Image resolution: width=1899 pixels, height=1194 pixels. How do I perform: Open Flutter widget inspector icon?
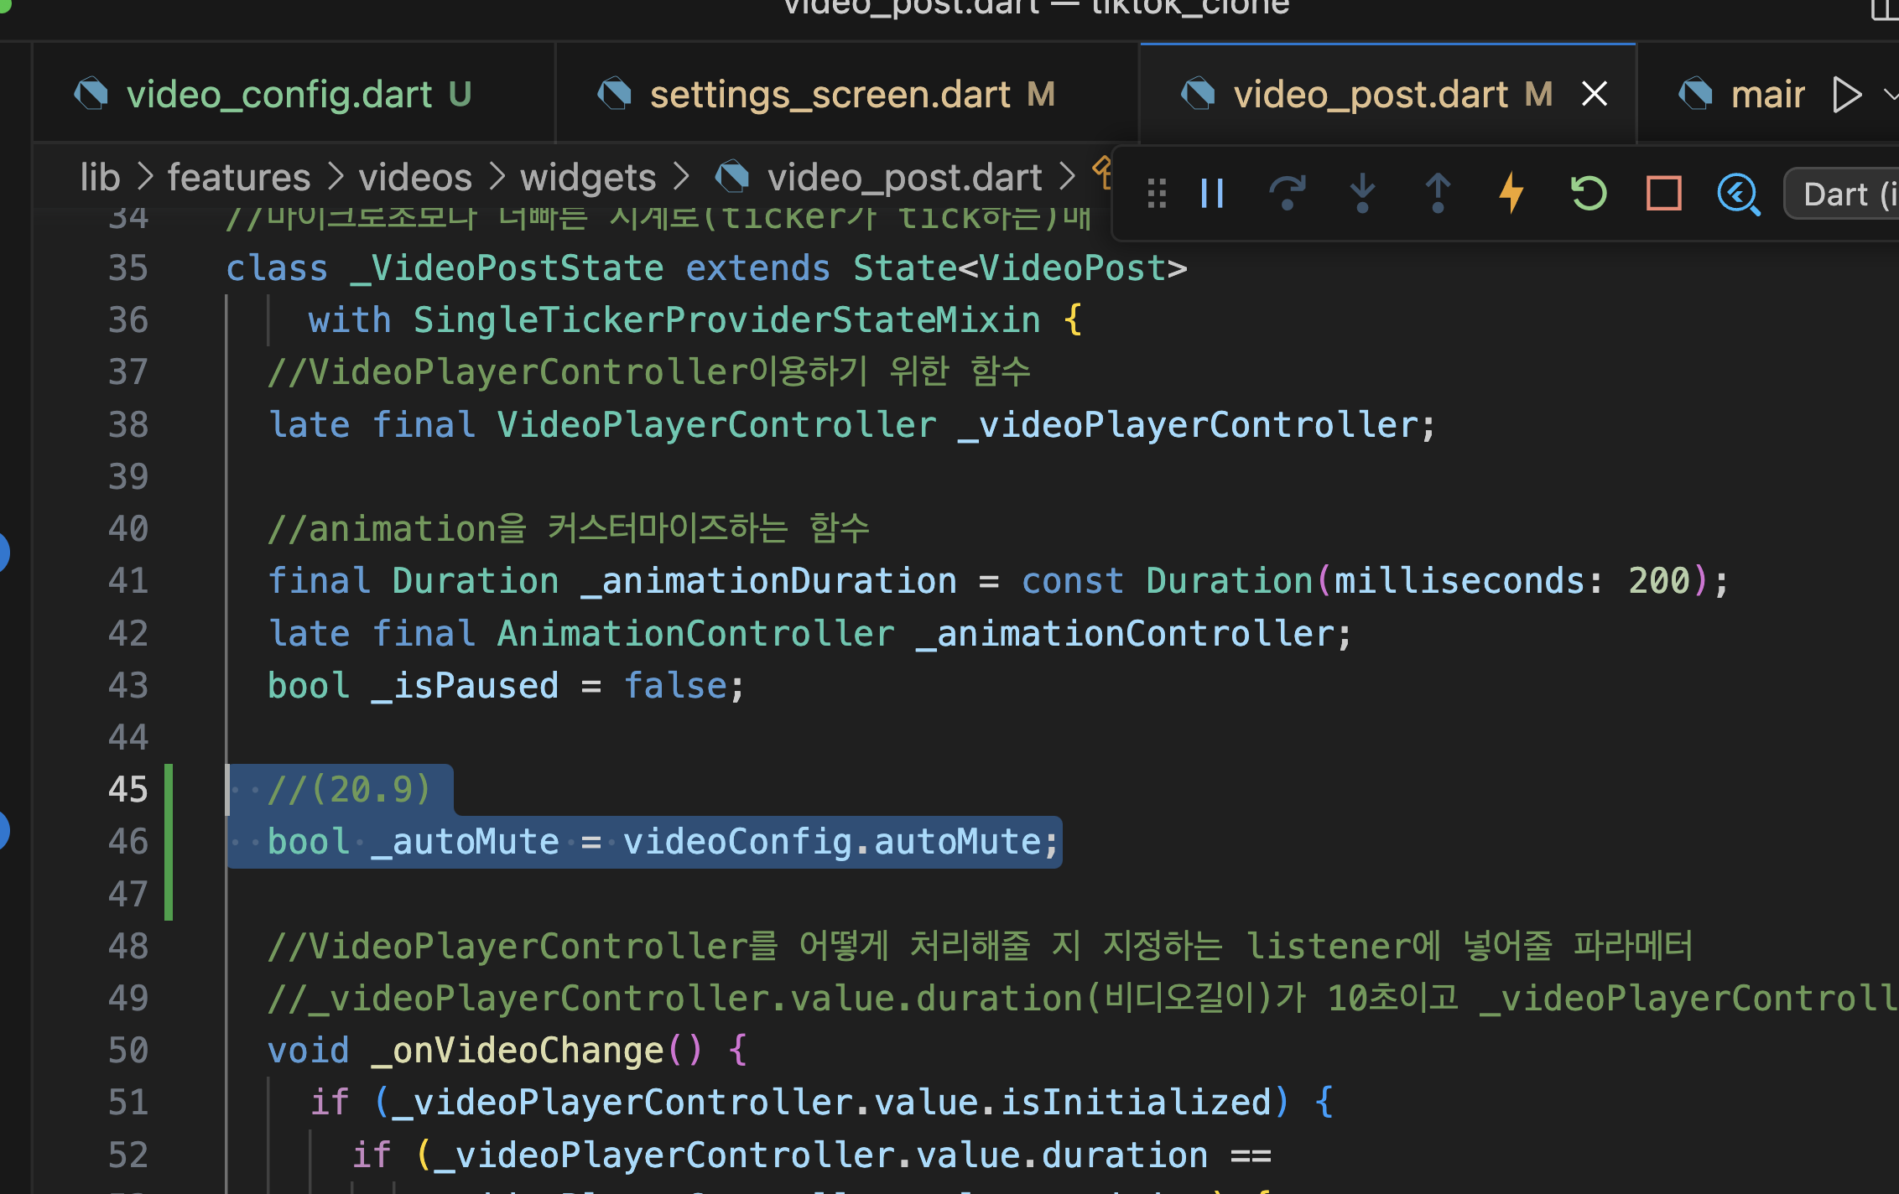point(1738,194)
